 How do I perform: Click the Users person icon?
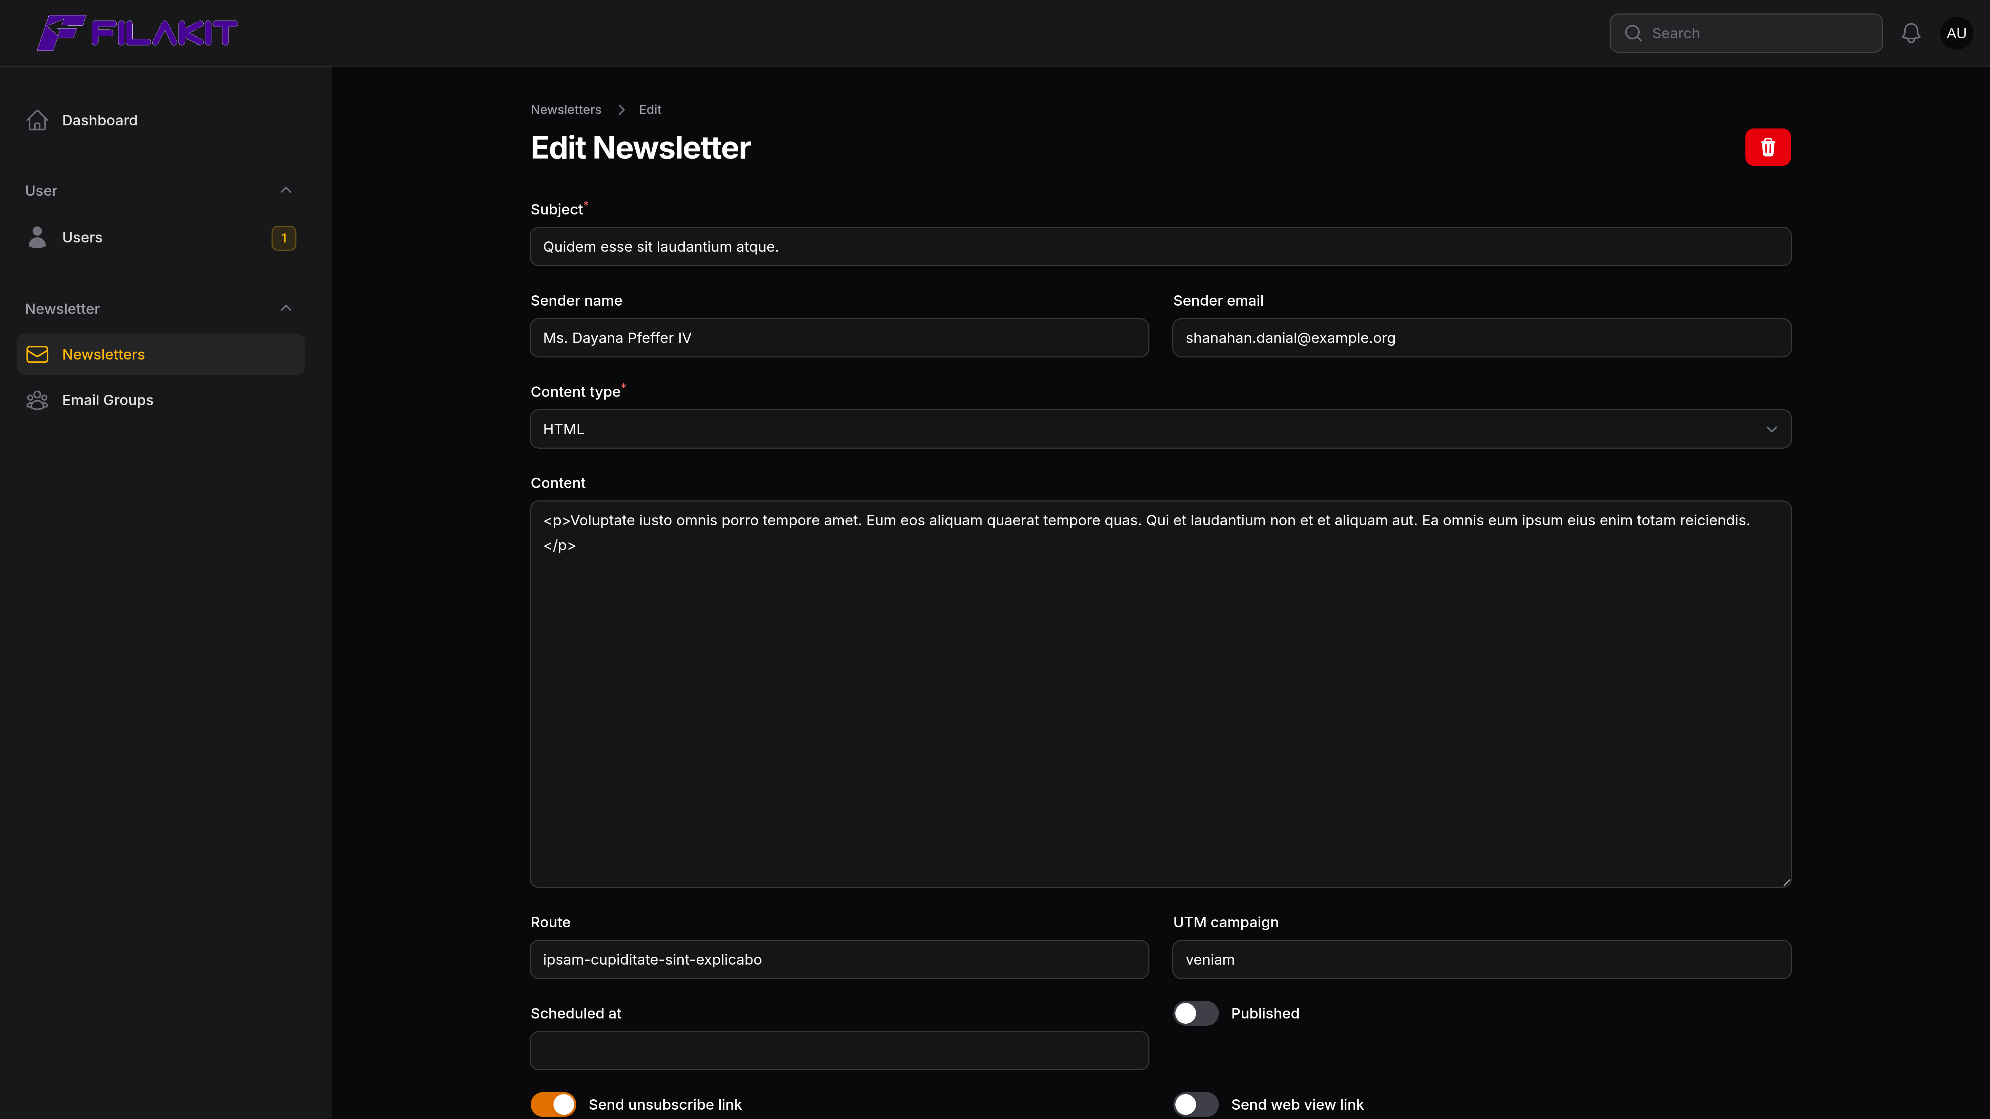click(x=37, y=237)
